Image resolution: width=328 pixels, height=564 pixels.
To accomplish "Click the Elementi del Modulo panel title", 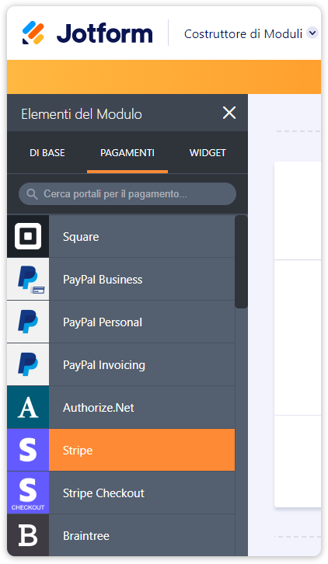I will [82, 114].
